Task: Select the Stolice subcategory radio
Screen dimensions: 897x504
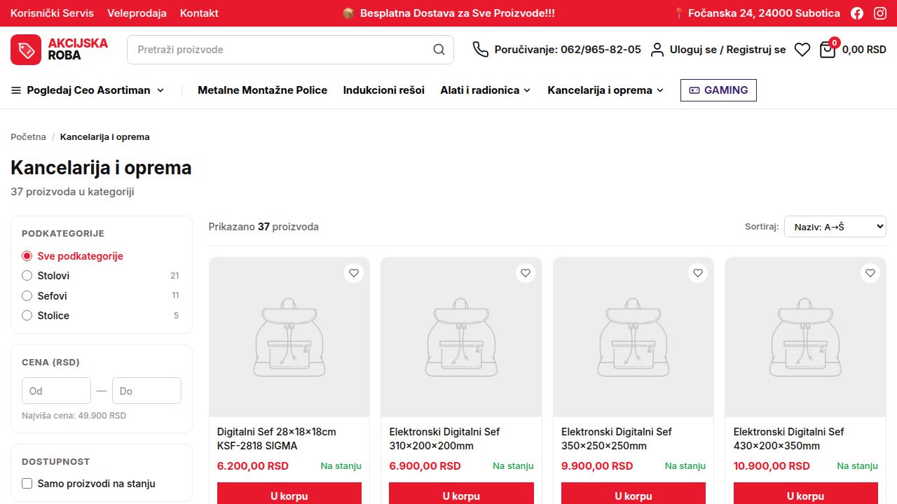Action: [x=27, y=316]
